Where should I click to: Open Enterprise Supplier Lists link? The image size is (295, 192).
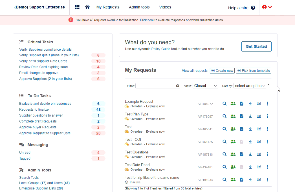pyautogui.click(x=41, y=188)
